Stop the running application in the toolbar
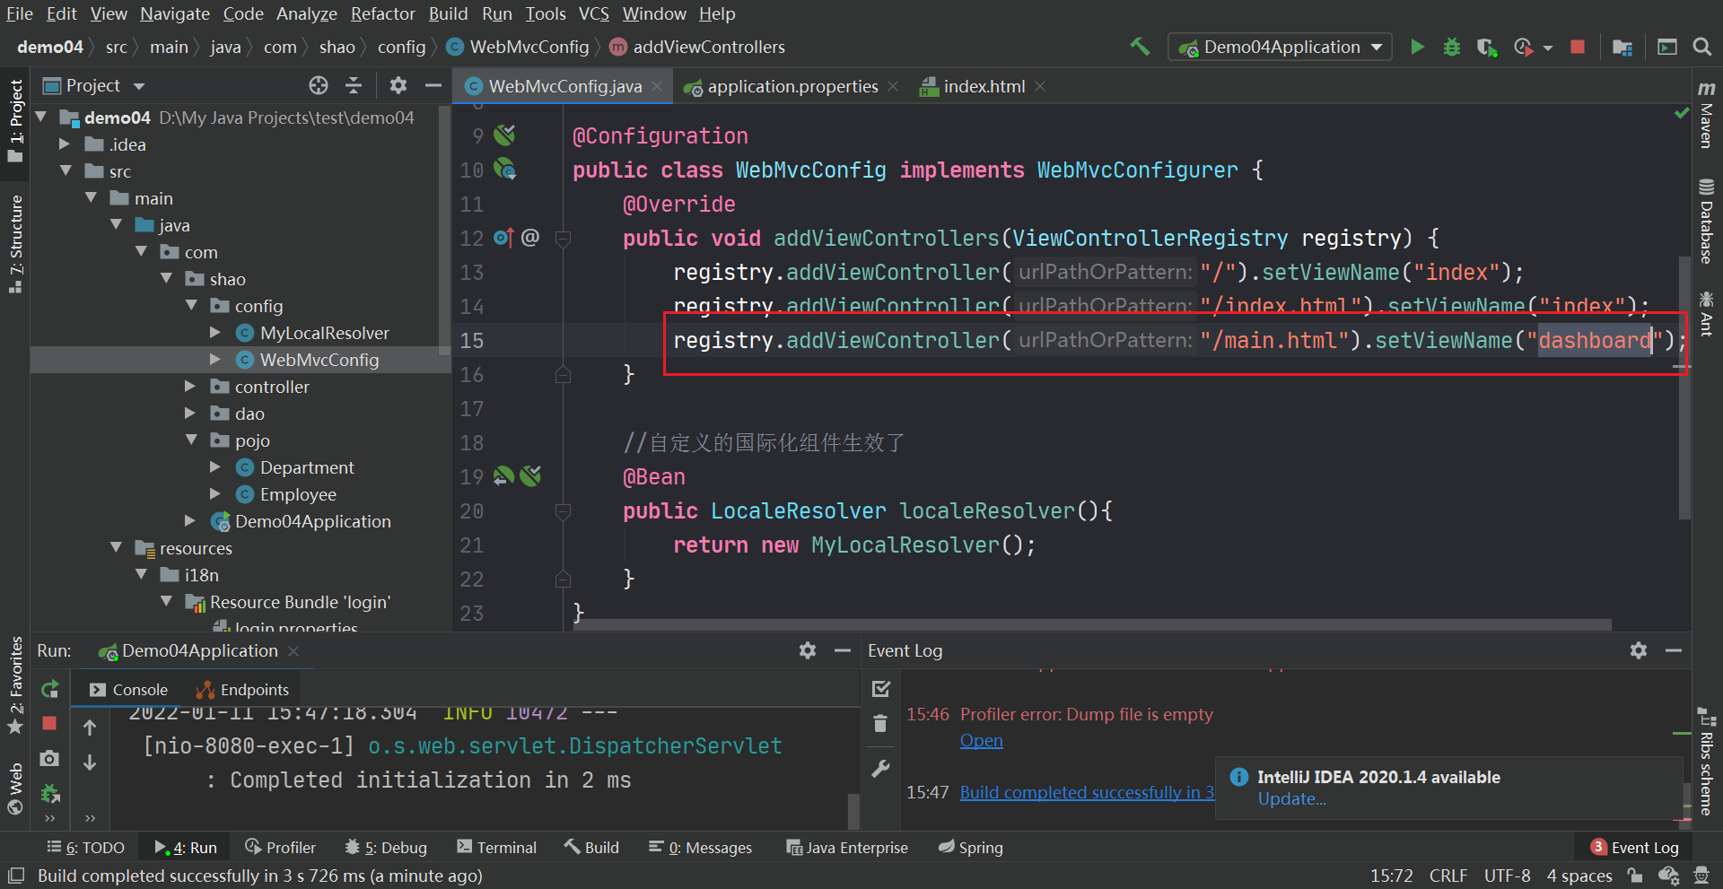Image resolution: width=1723 pixels, height=889 pixels. point(1578,47)
